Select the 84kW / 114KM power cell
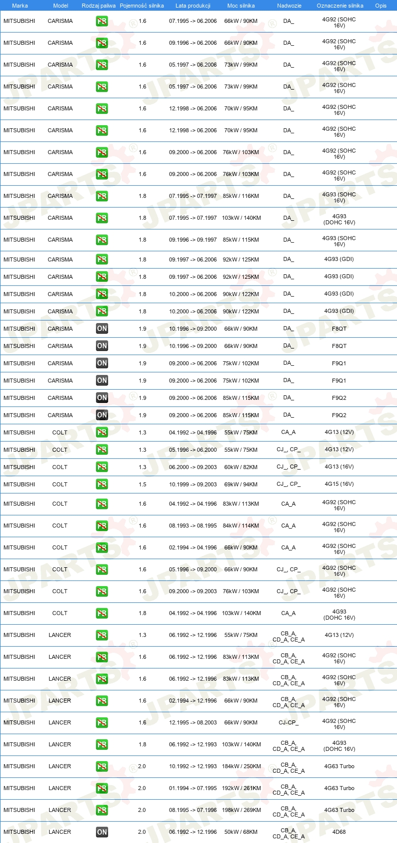Viewport: 397px width, 843px height. (x=241, y=526)
